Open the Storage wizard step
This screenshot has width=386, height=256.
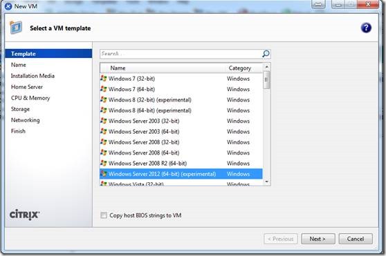point(20,109)
